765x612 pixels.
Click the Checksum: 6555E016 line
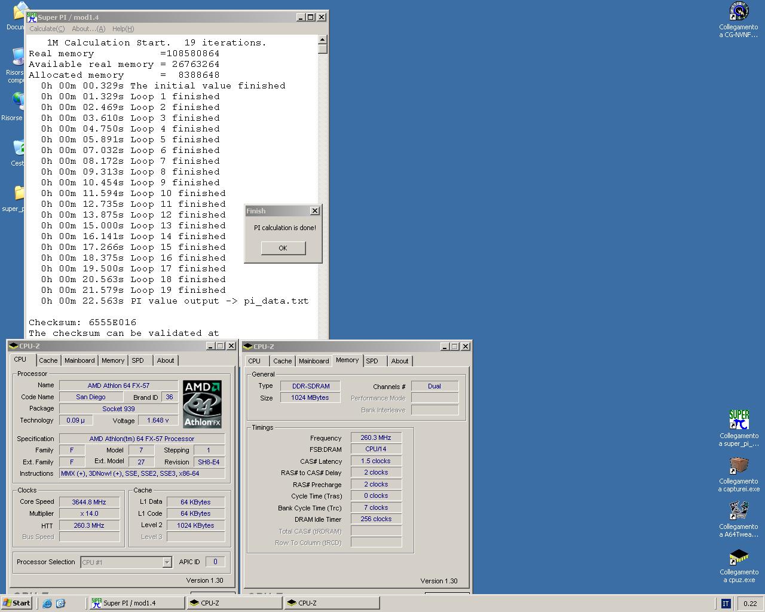pyautogui.click(x=82, y=322)
